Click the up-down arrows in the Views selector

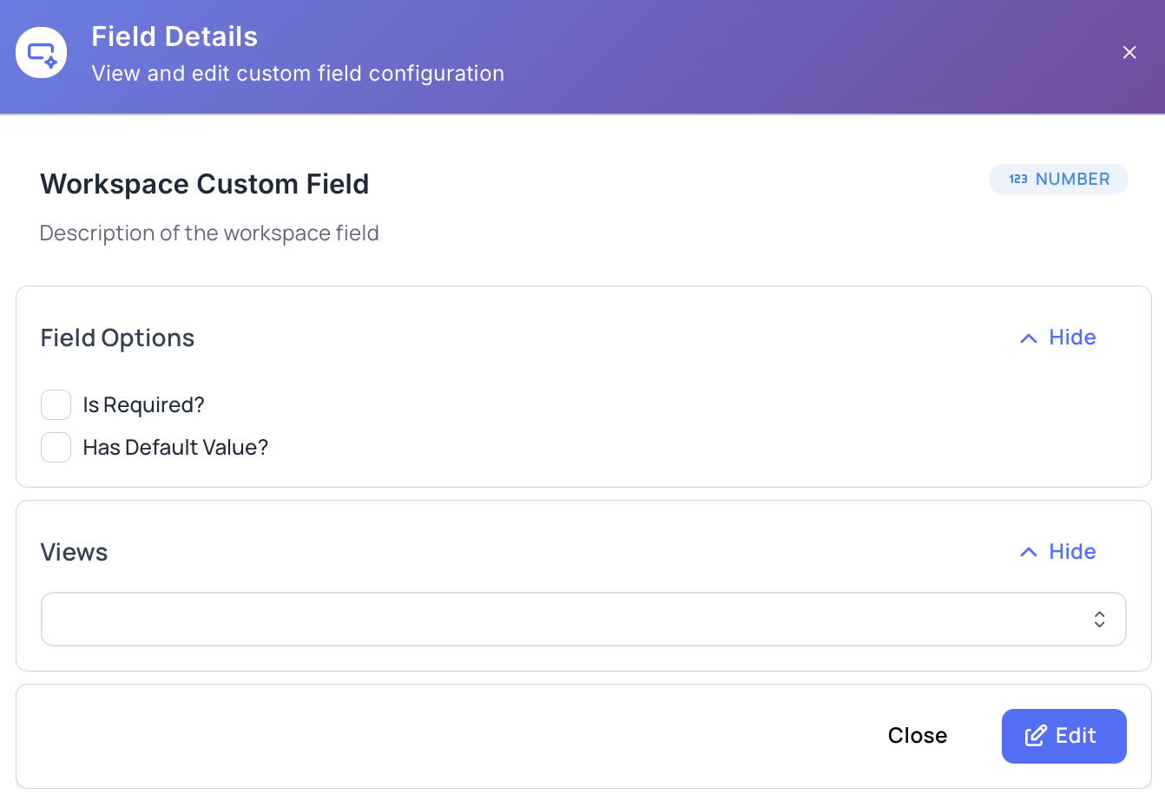click(1099, 619)
